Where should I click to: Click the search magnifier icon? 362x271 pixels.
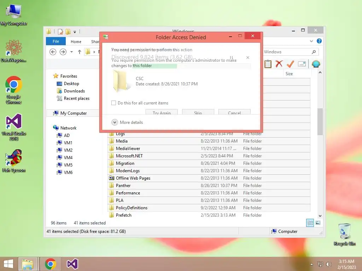point(314,52)
